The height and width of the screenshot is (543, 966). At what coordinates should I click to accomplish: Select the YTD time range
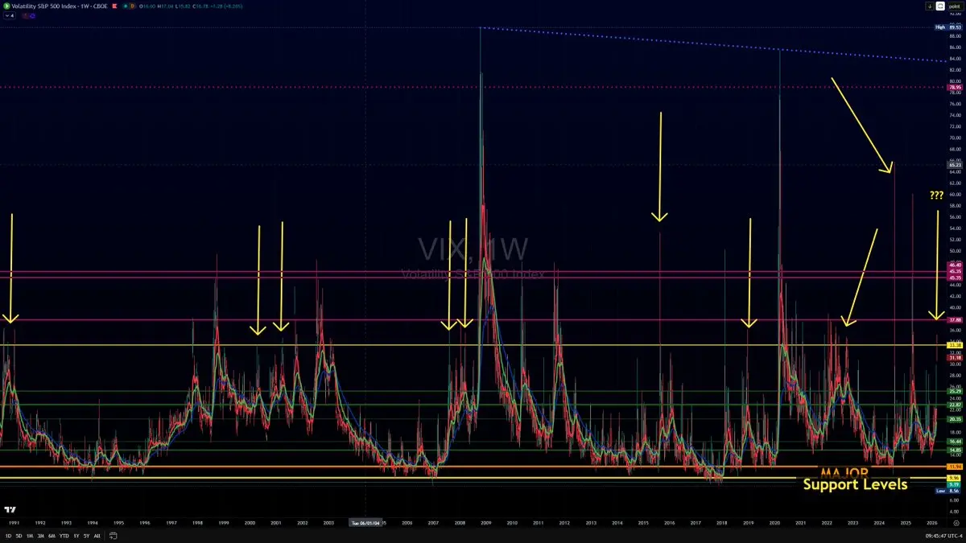[x=64, y=536]
